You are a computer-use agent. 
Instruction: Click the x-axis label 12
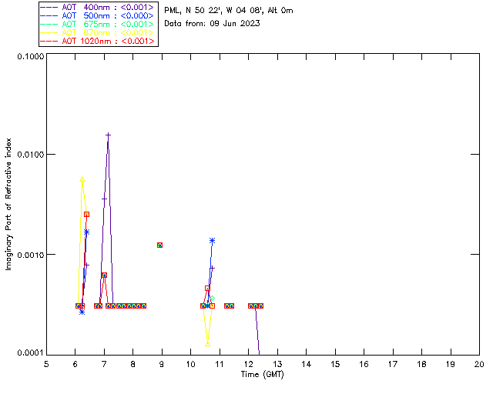tap(249, 364)
